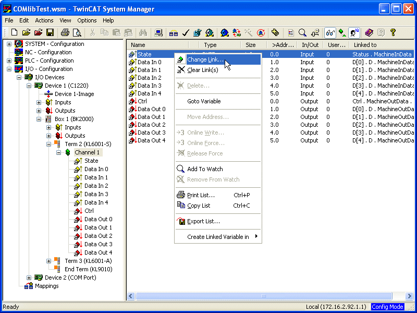Collapse the I/O - Configuration node
The width and height of the screenshot is (417, 313).
[x=9, y=69]
